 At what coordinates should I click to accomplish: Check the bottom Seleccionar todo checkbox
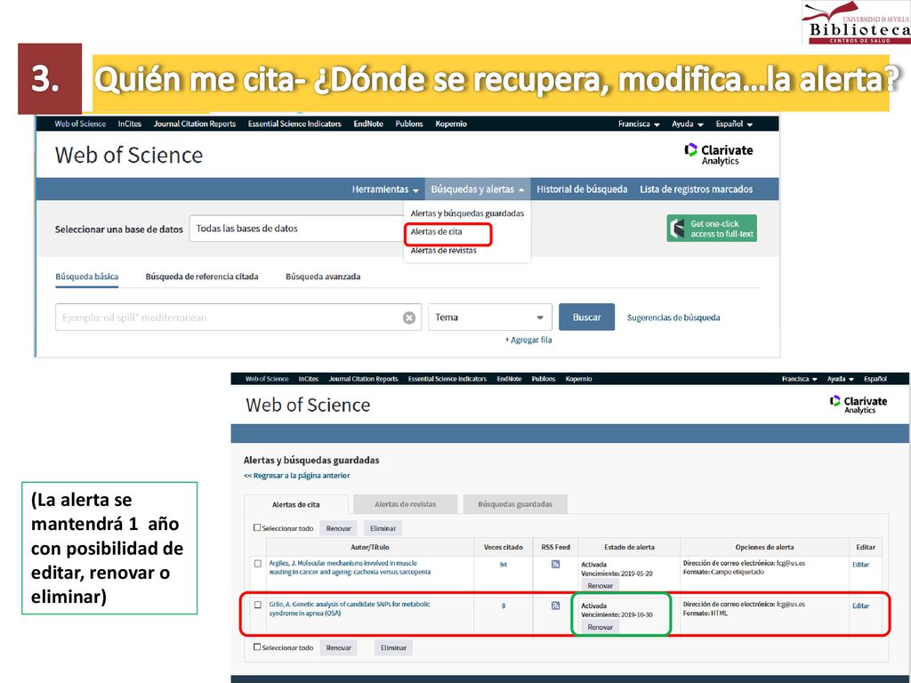pos(257,647)
